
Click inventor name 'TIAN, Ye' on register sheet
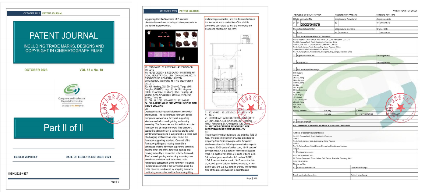tap(297, 107)
